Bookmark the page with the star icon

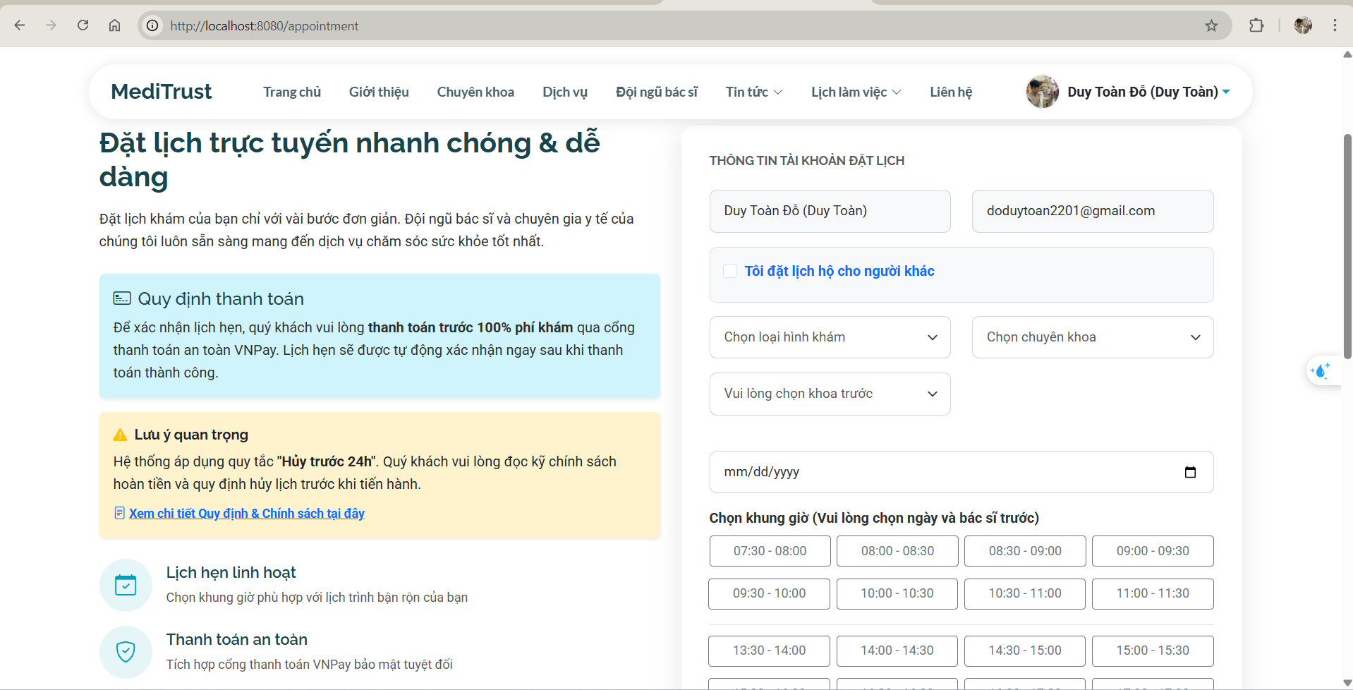(1211, 25)
